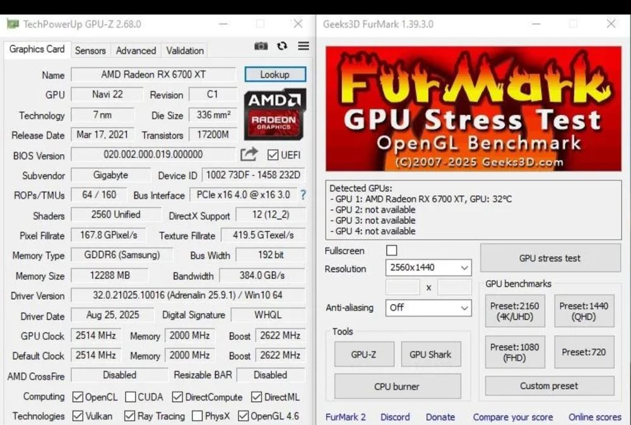Click the Release Date value Mar 17, 2021

coord(102,135)
